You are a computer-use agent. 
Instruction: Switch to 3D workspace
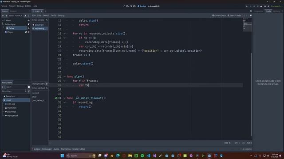point(133,6)
